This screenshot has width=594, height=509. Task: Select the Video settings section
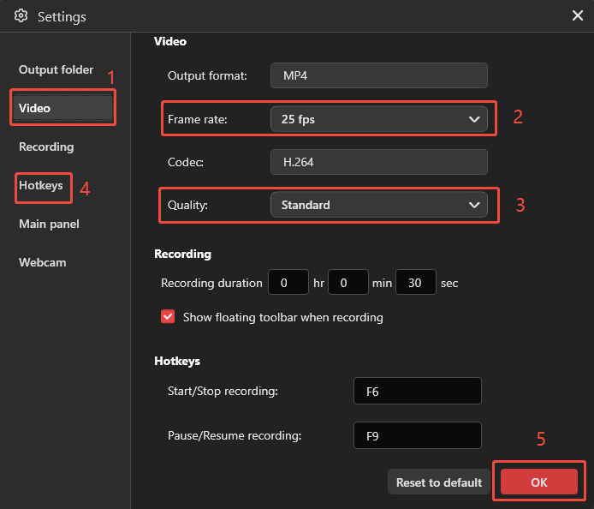coord(62,108)
